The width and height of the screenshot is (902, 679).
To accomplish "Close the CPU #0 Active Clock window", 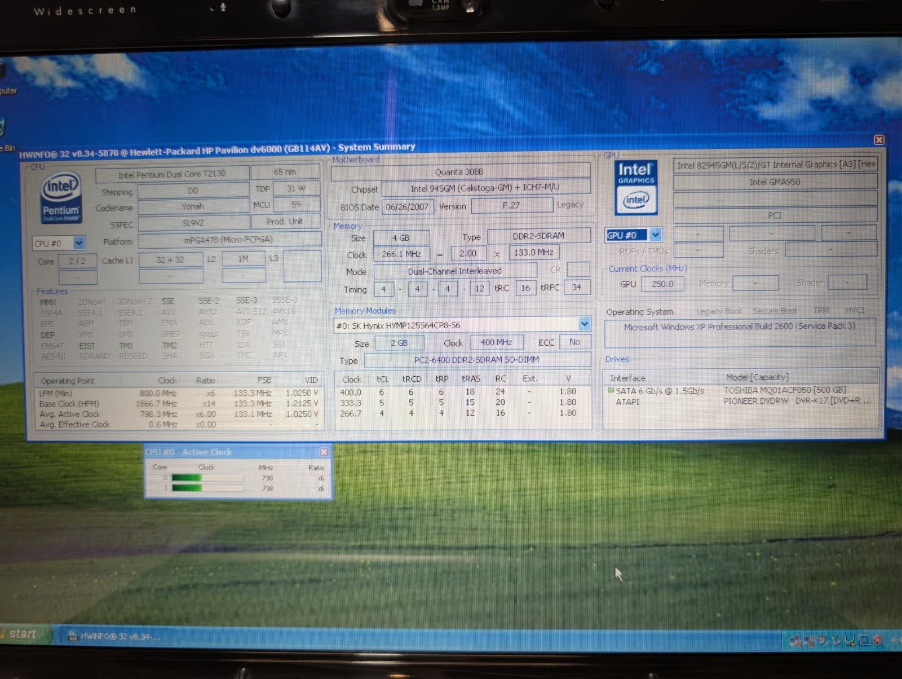I will (x=324, y=452).
